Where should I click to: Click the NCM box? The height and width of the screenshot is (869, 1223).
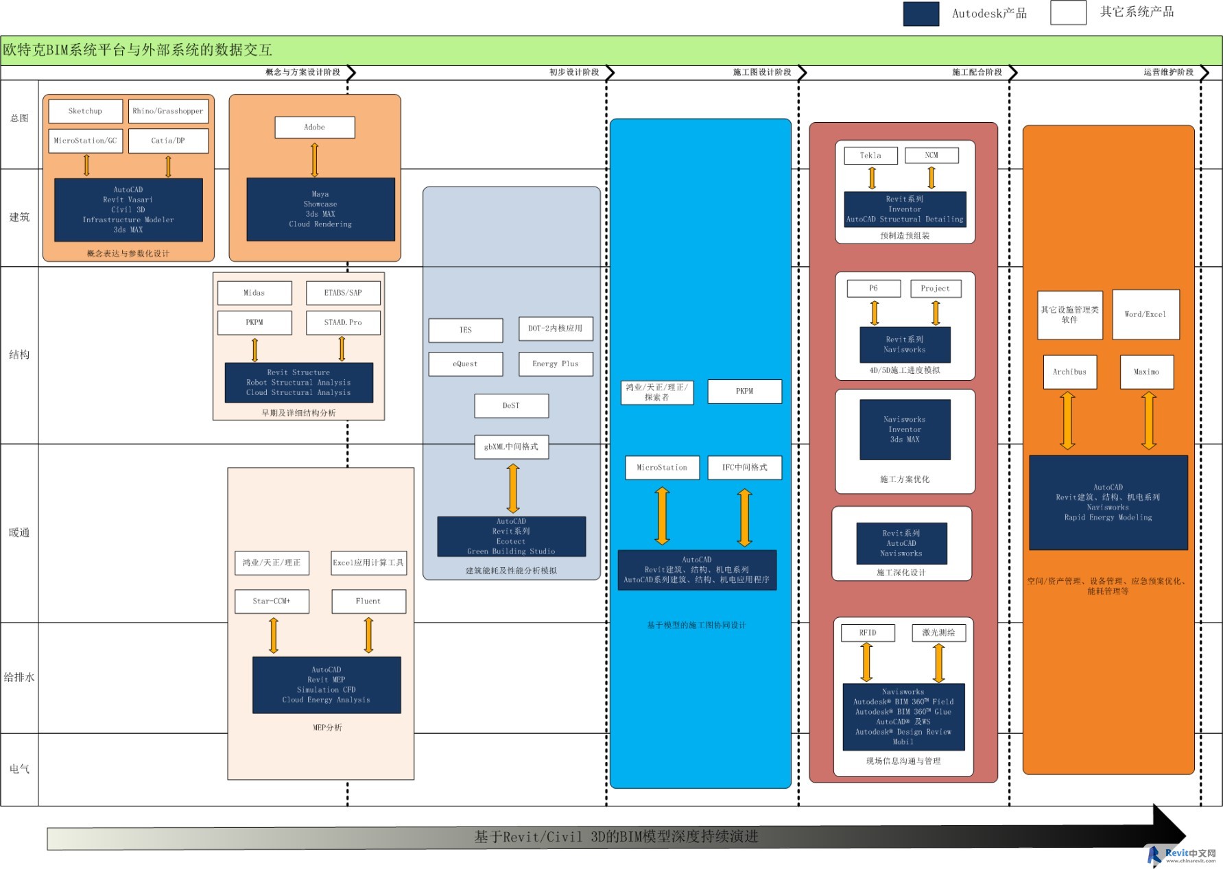tap(931, 156)
